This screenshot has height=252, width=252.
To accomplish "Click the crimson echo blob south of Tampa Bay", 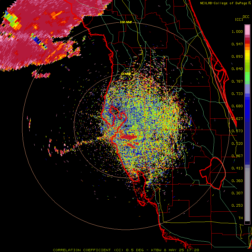I will point(129,137).
